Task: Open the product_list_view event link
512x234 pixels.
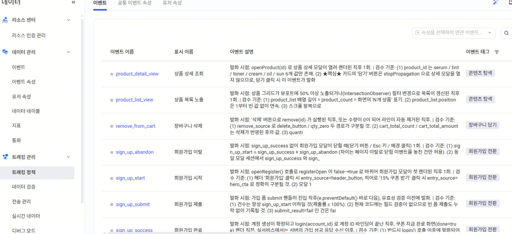Action: coord(134,100)
